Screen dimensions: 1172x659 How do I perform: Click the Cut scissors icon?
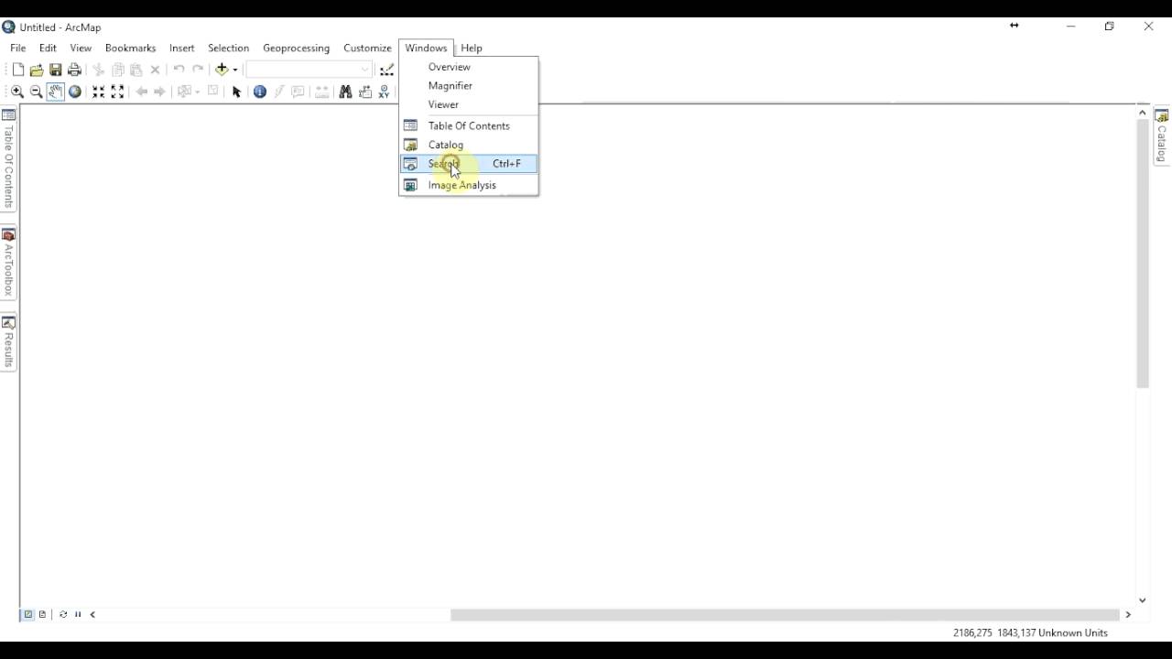pyautogui.click(x=99, y=70)
